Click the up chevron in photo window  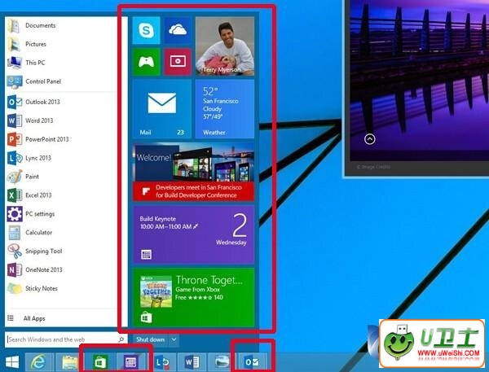coord(370,139)
